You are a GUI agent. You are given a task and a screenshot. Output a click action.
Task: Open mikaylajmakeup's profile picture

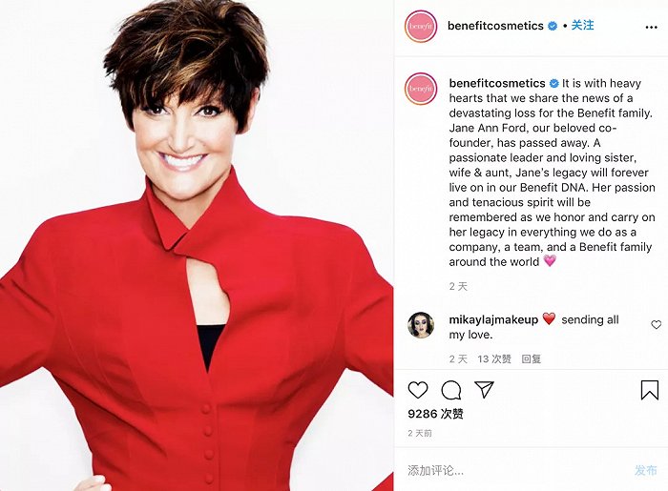[421, 325]
